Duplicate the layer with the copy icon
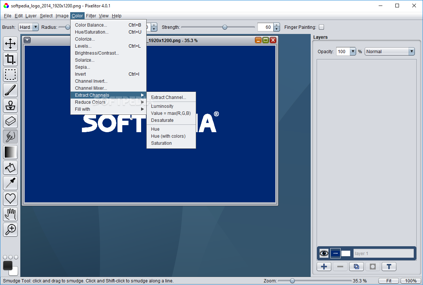Viewport: 423px width, 285px height. click(x=357, y=267)
